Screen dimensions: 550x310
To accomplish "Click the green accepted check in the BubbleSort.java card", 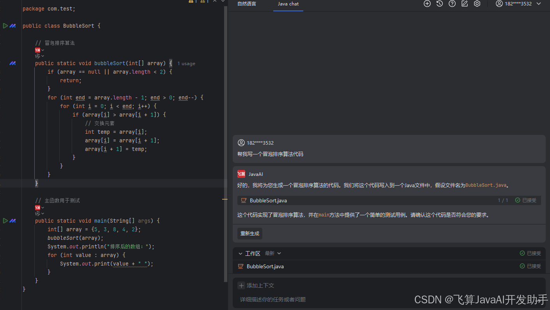I will coord(518,200).
